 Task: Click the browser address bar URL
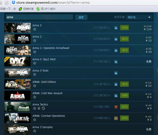(x=53, y=3)
